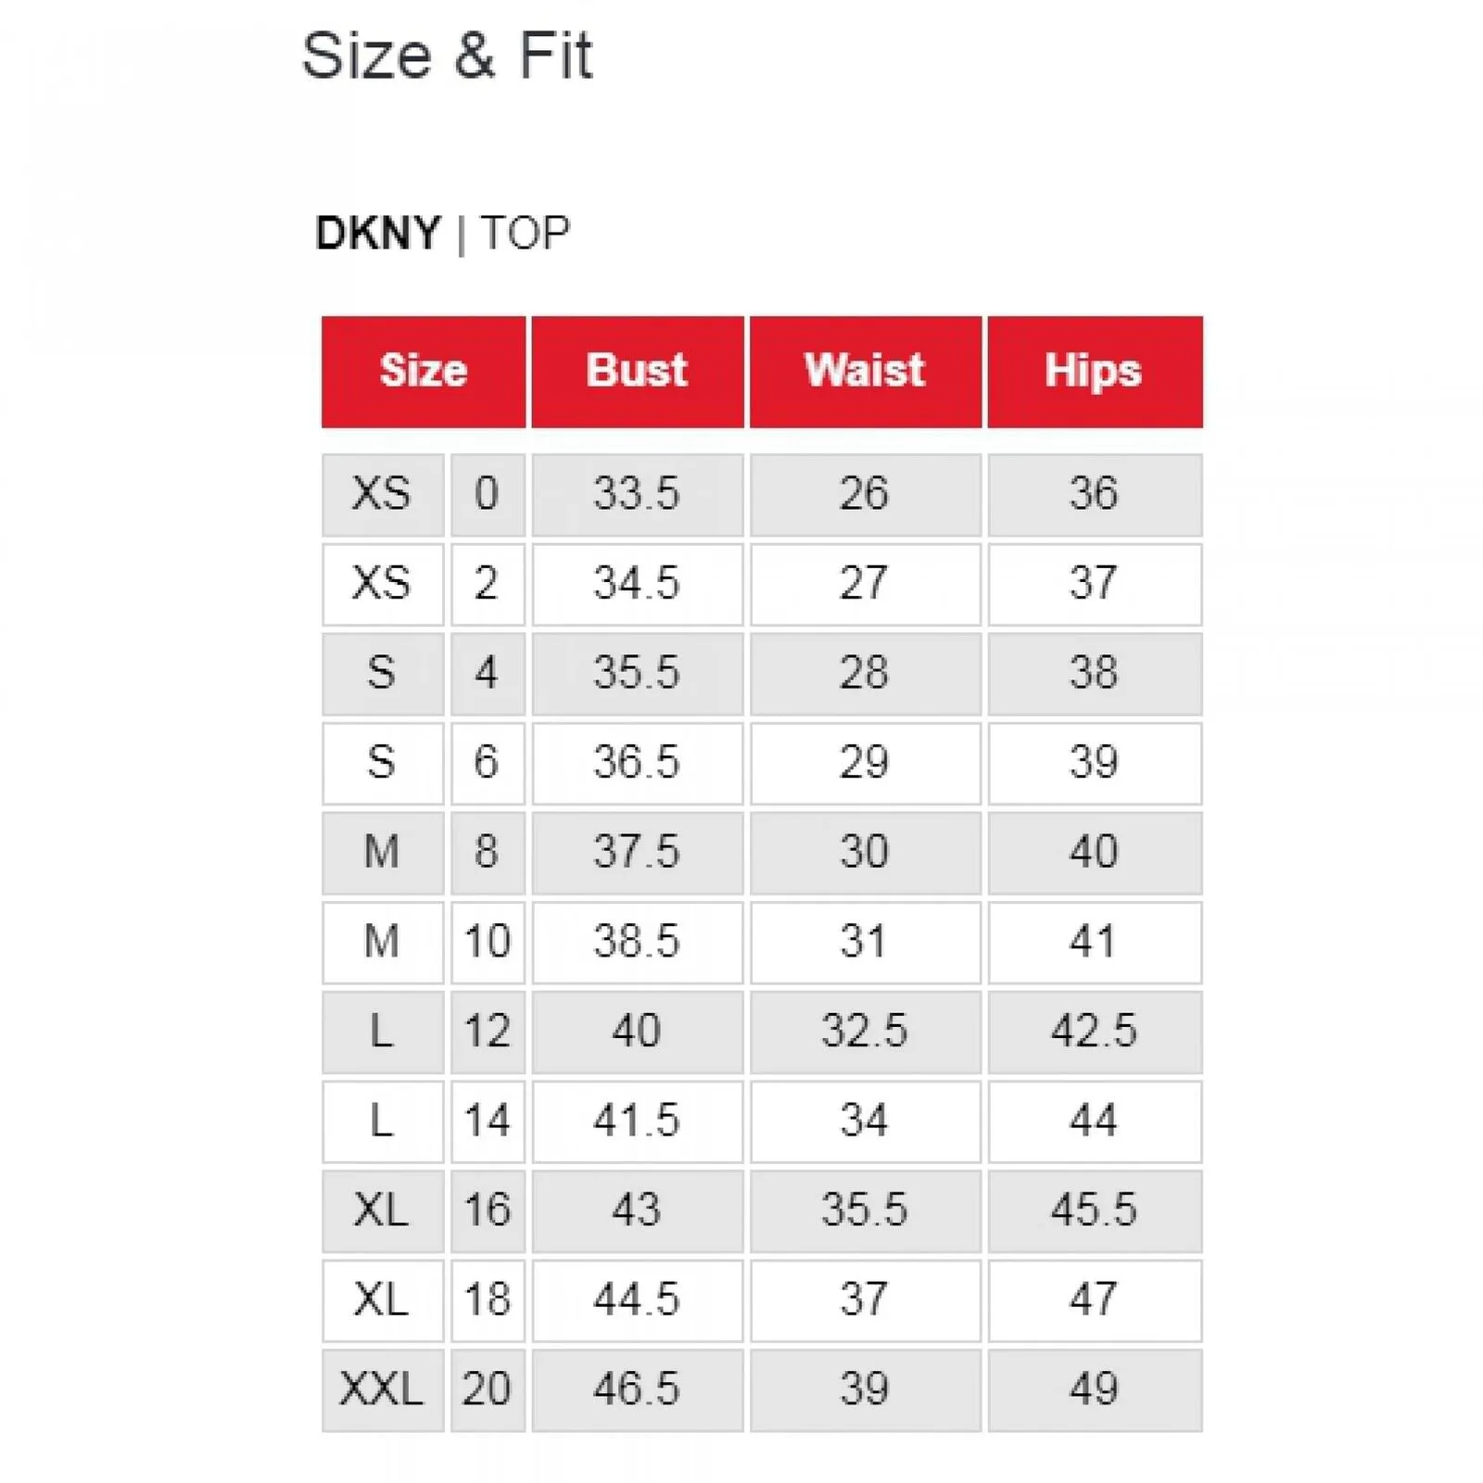Select hips value 45.5
Viewport: 1483px width, 1483px height.
1096,1211
